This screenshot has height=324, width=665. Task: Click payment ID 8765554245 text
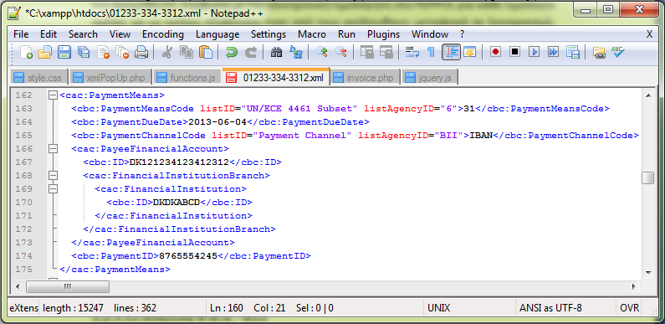click(188, 256)
